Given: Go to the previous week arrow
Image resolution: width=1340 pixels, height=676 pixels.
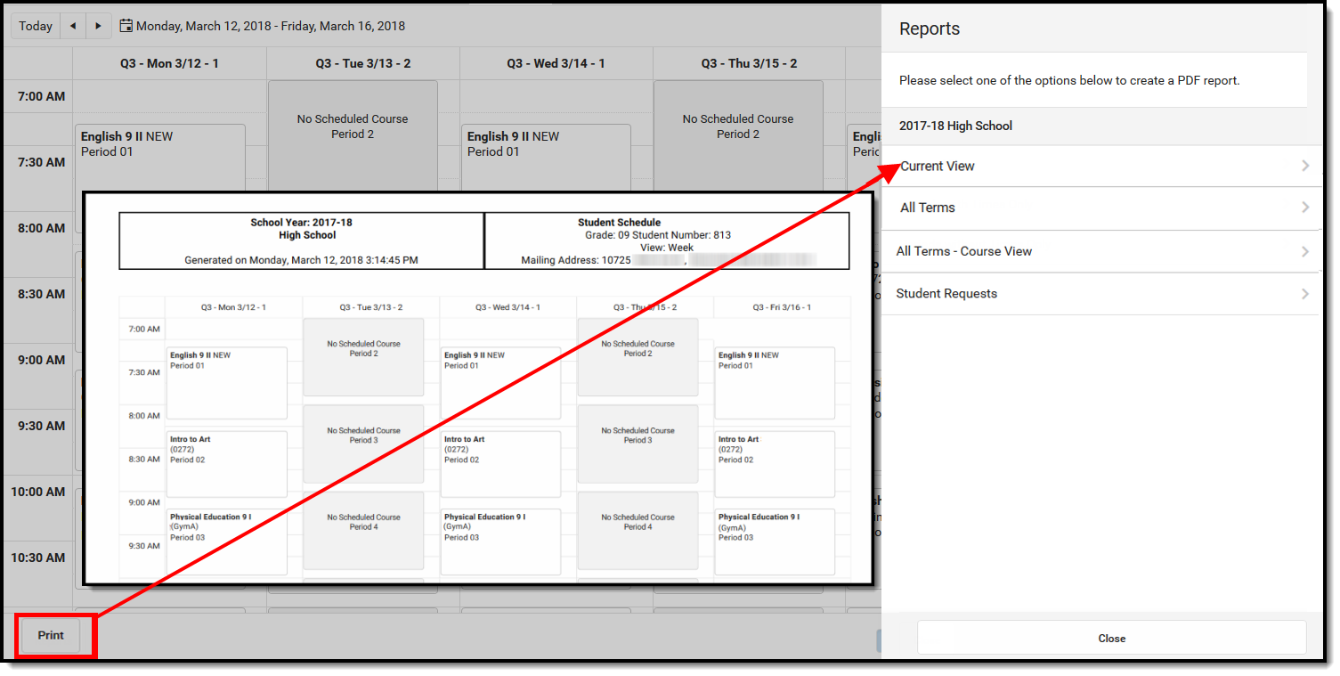Looking at the screenshot, I should click(73, 26).
